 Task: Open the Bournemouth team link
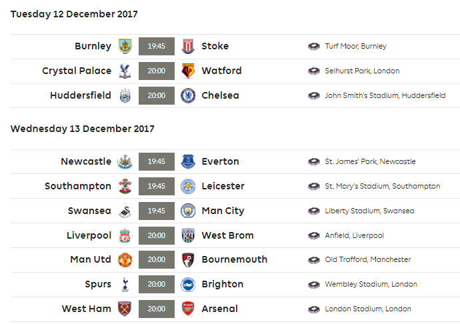(235, 259)
